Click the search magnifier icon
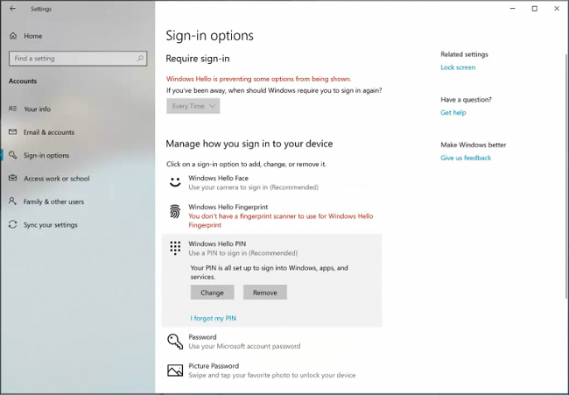 [140, 59]
